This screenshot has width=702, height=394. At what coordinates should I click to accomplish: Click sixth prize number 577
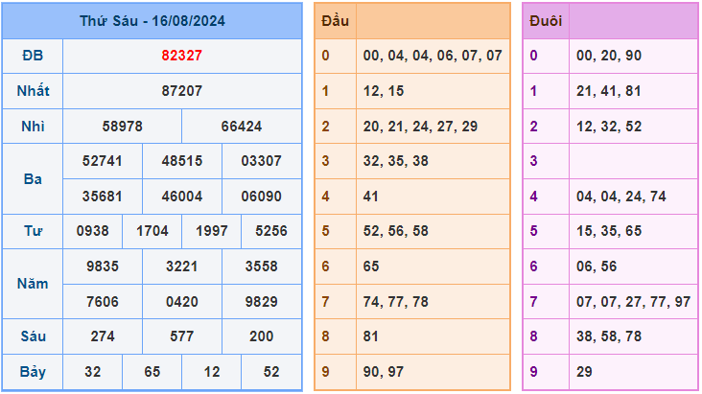pos(182,336)
